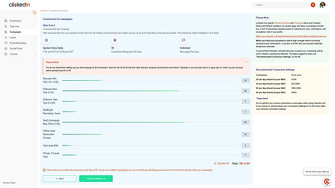This screenshot has height=188, width=335.
Task: Click the Save & Continue button
Action: click(96, 179)
